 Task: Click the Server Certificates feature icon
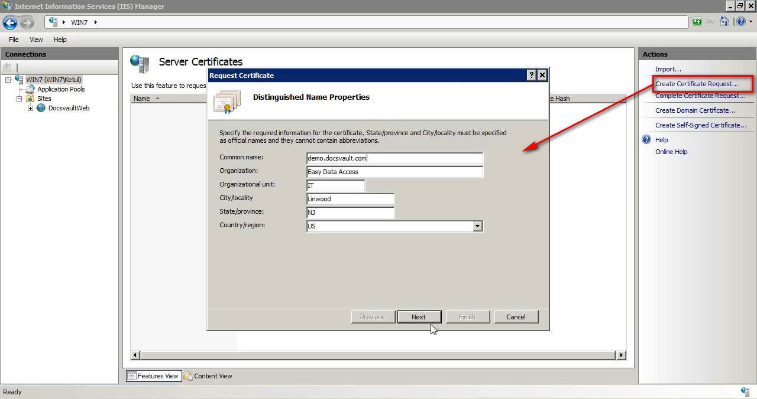click(x=140, y=62)
